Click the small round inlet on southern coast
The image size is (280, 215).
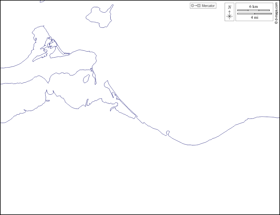point(168,132)
